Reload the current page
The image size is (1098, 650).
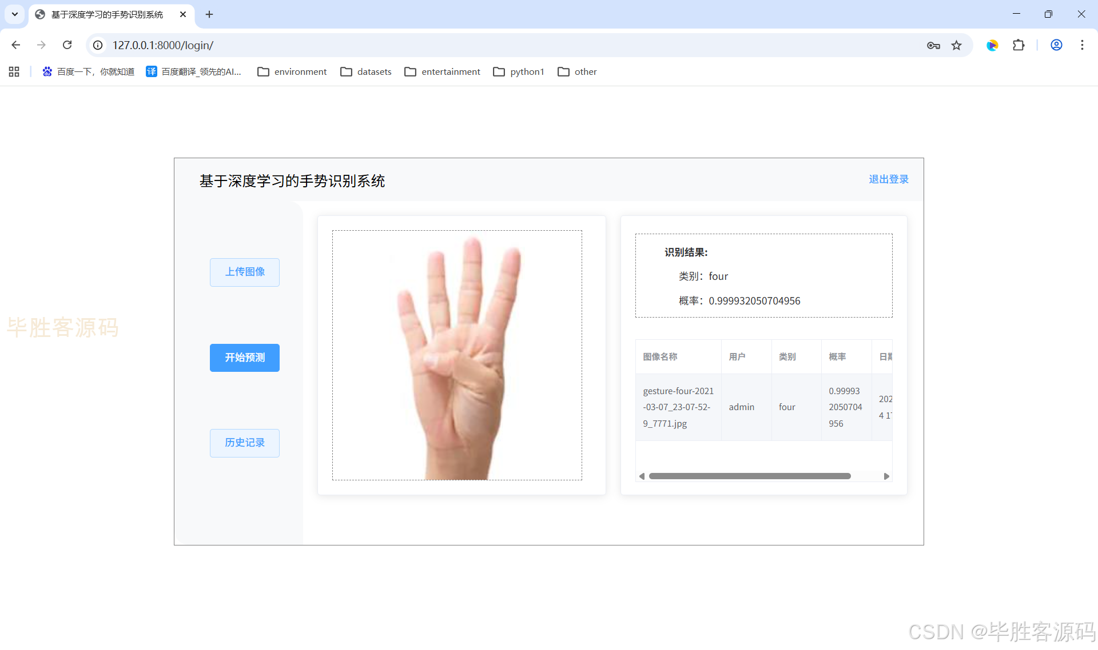click(x=67, y=45)
